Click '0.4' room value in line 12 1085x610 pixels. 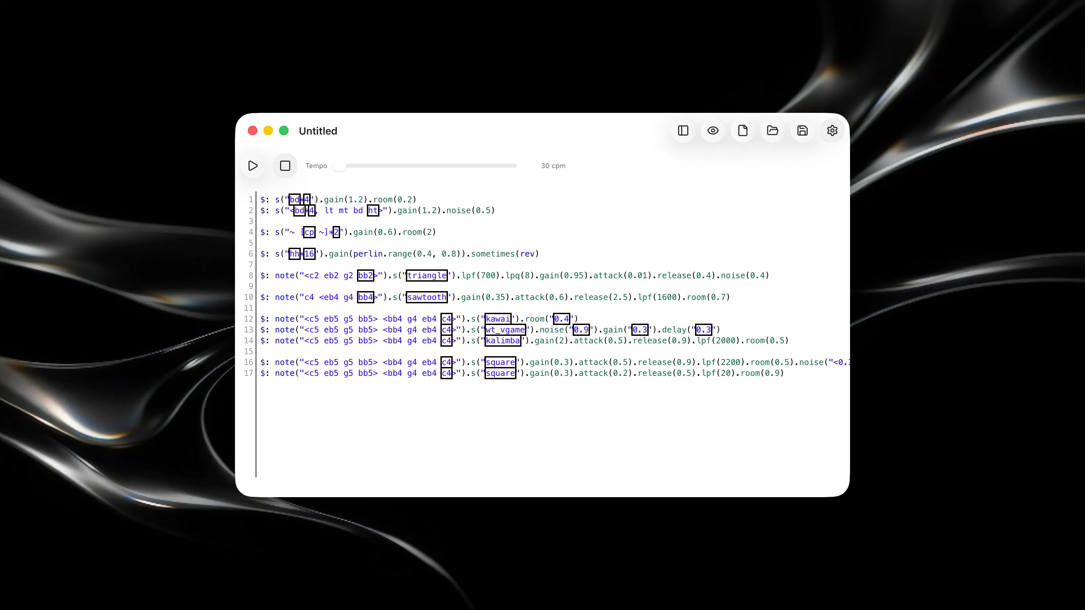(x=561, y=319)
